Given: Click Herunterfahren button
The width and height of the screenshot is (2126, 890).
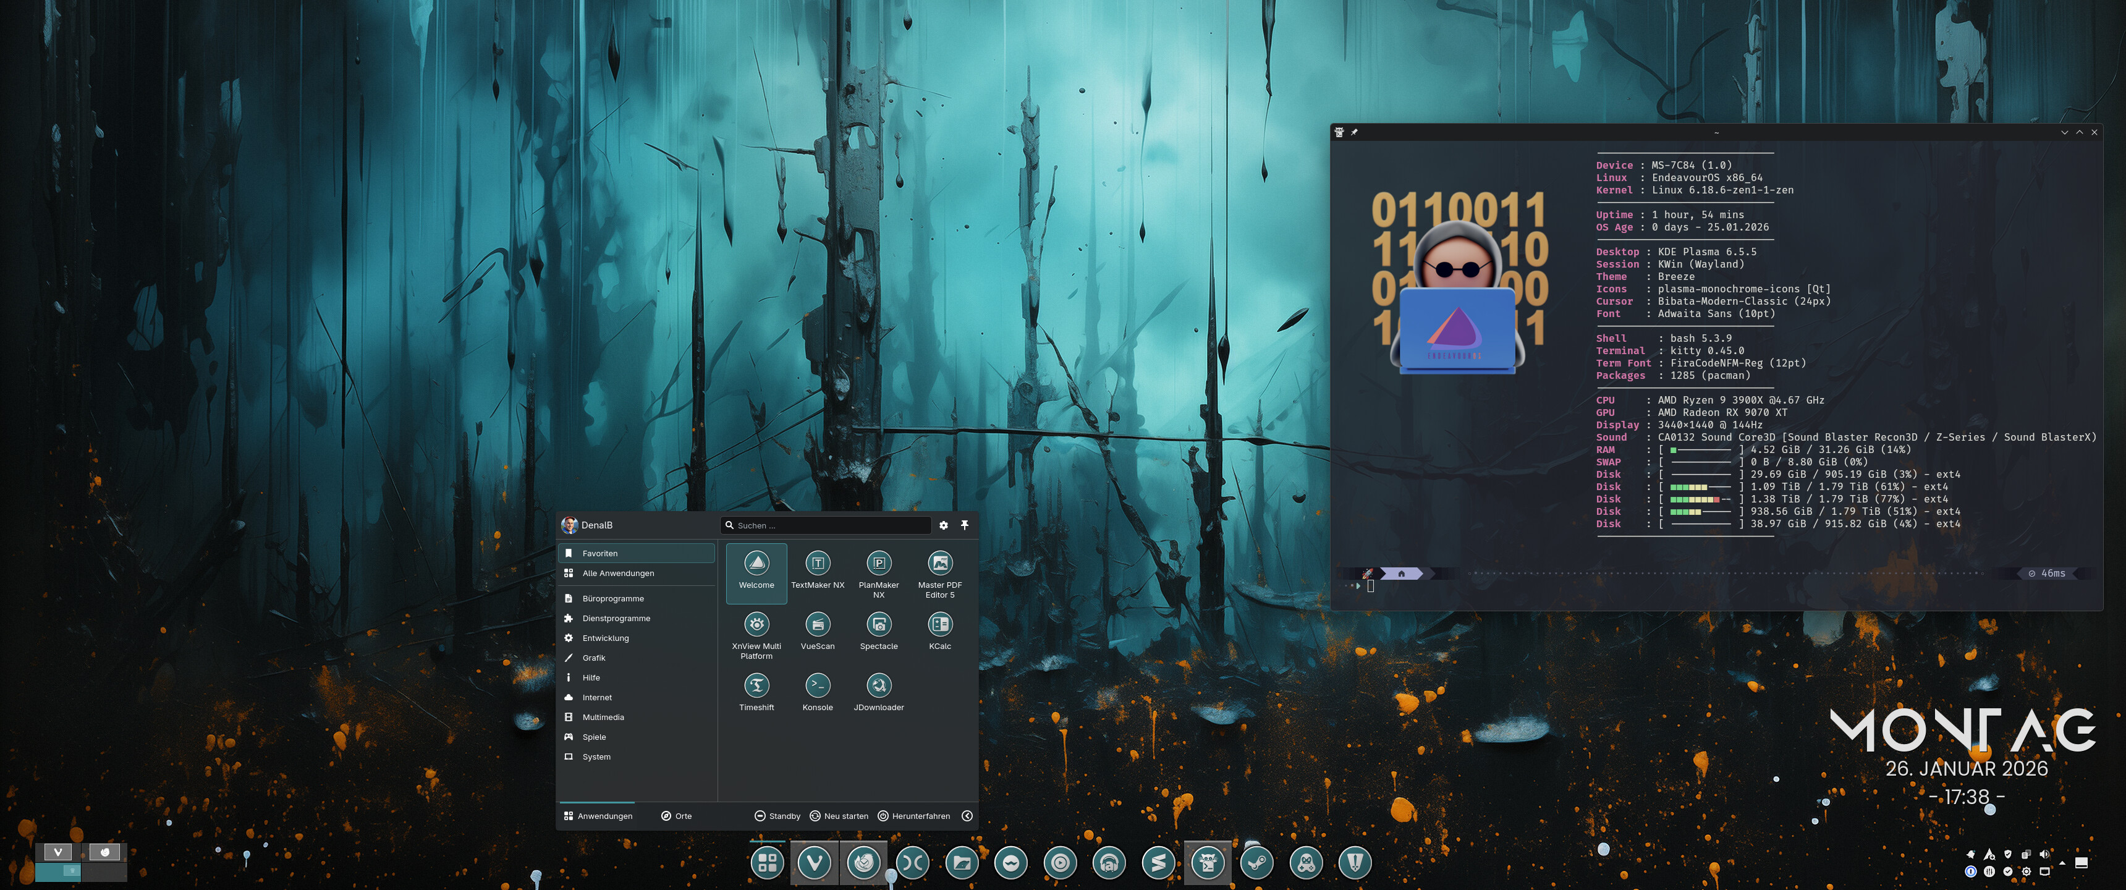Looking at the screenshot, I should [913, 816].
